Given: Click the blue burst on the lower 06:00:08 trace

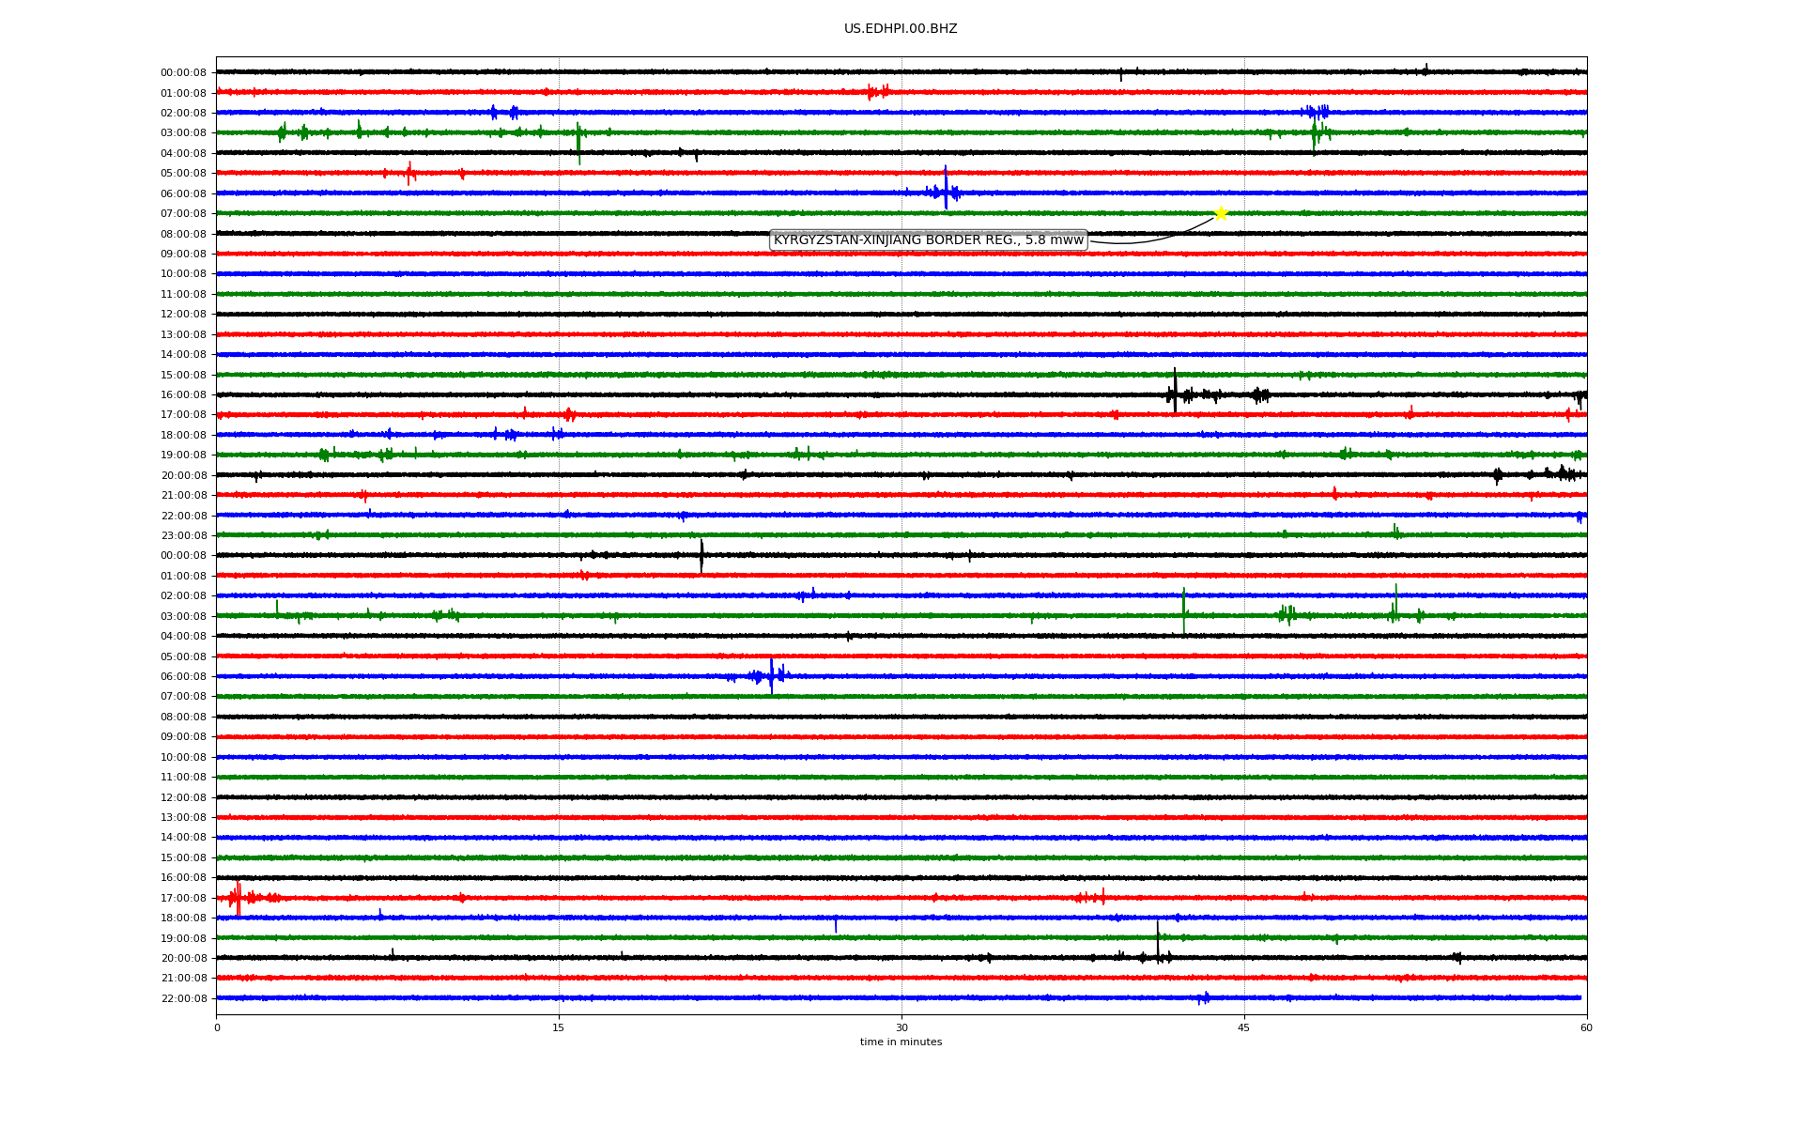Looking at the screenshot, I should (x=771, y=675).
